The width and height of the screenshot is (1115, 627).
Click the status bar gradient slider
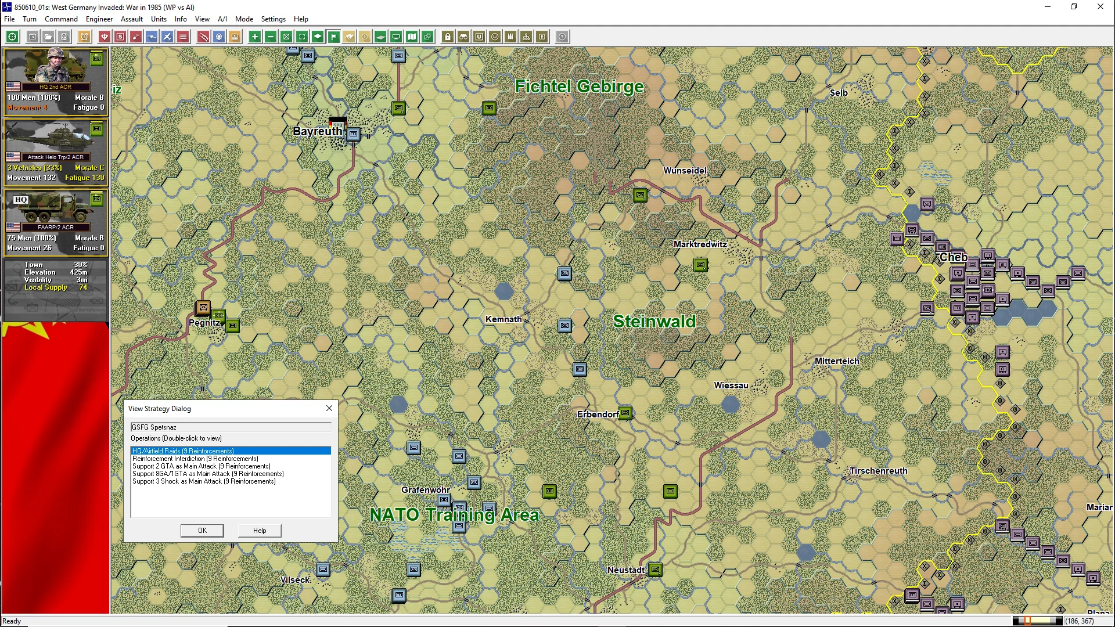(1038, 621)
